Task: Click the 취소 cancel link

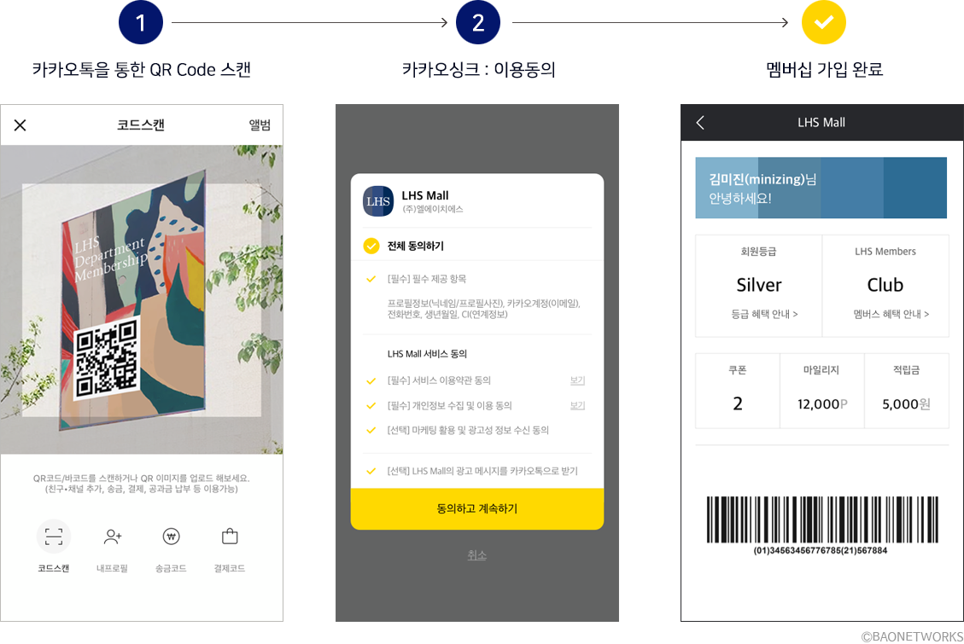Action: pyautogui.click(x=476, y=555)
